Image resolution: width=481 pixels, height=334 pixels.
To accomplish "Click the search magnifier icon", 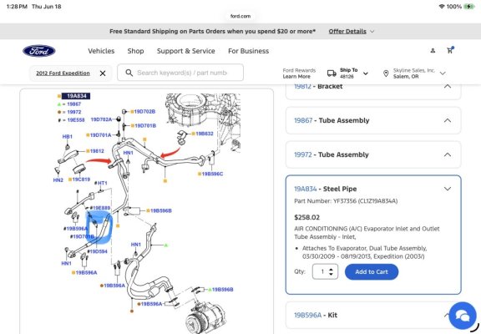I will (129, 73).
